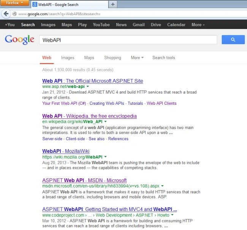Click the https://wiki.mozilla.org/WebAPI green URL
Image resolution: width=247 pixels, height=230 pixels.
[72, 157]
